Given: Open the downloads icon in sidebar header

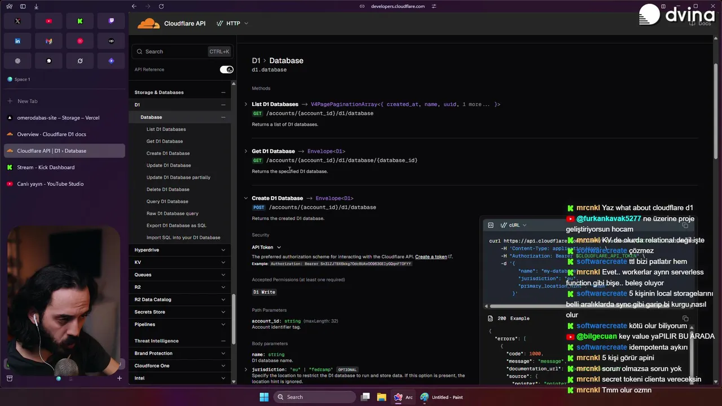Looking at the screenshot, I should click(36, 6).
